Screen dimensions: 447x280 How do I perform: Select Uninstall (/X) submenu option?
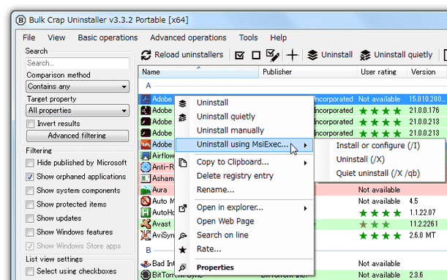361,160
